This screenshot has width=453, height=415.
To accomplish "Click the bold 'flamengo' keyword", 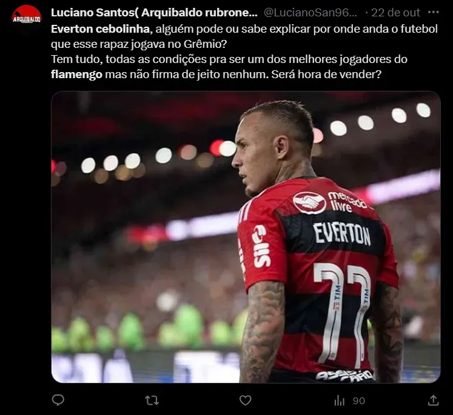I will [x=76, y=75].
